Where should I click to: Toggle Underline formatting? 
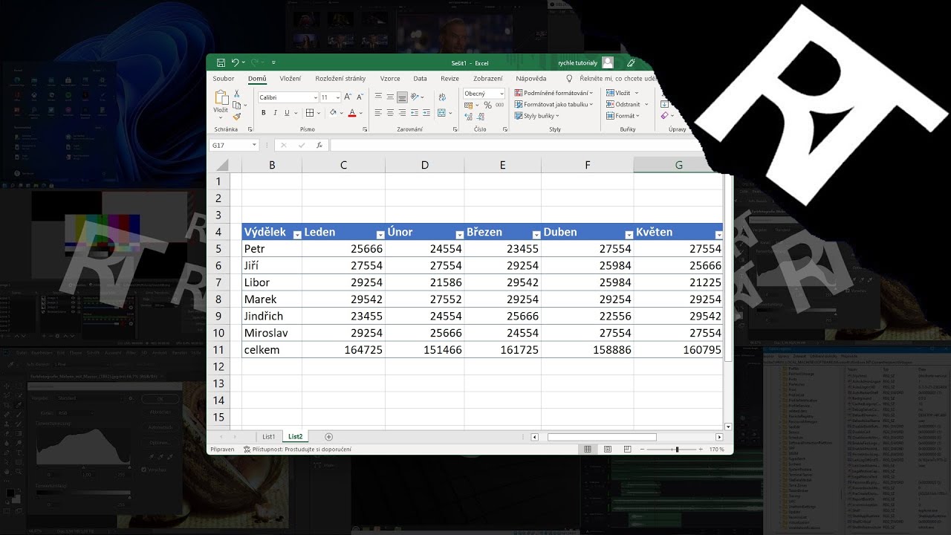pos(287,113)
